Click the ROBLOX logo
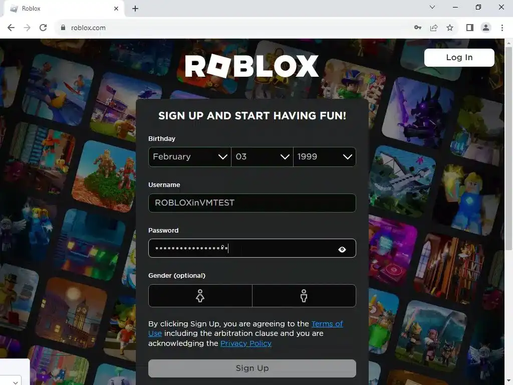 (x=251, y=66)
